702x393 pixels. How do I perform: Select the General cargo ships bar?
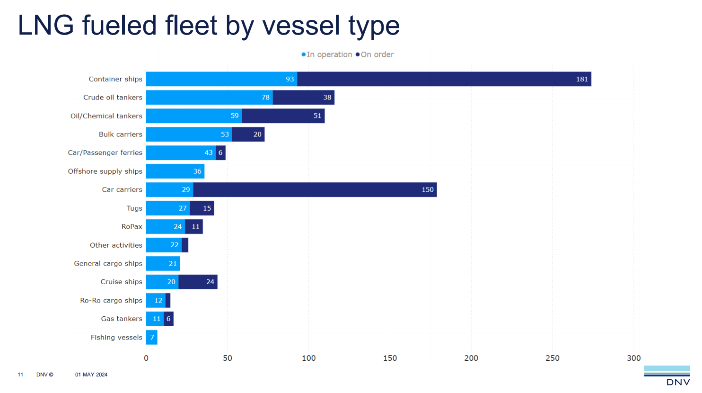(163, 263)
